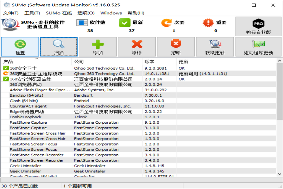Click the orange update icon beside 360安全卫士 主程序模块
The image size is (283, 189).
[6, 74]
